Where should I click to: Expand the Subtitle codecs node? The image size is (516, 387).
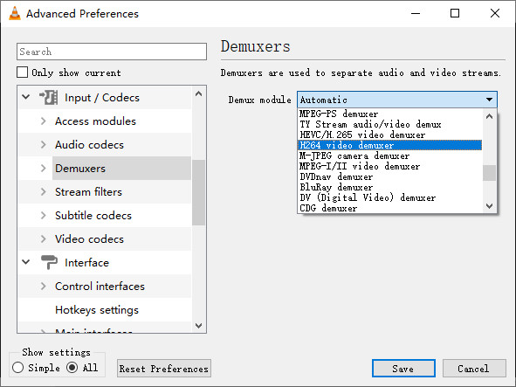click(43, 216)
